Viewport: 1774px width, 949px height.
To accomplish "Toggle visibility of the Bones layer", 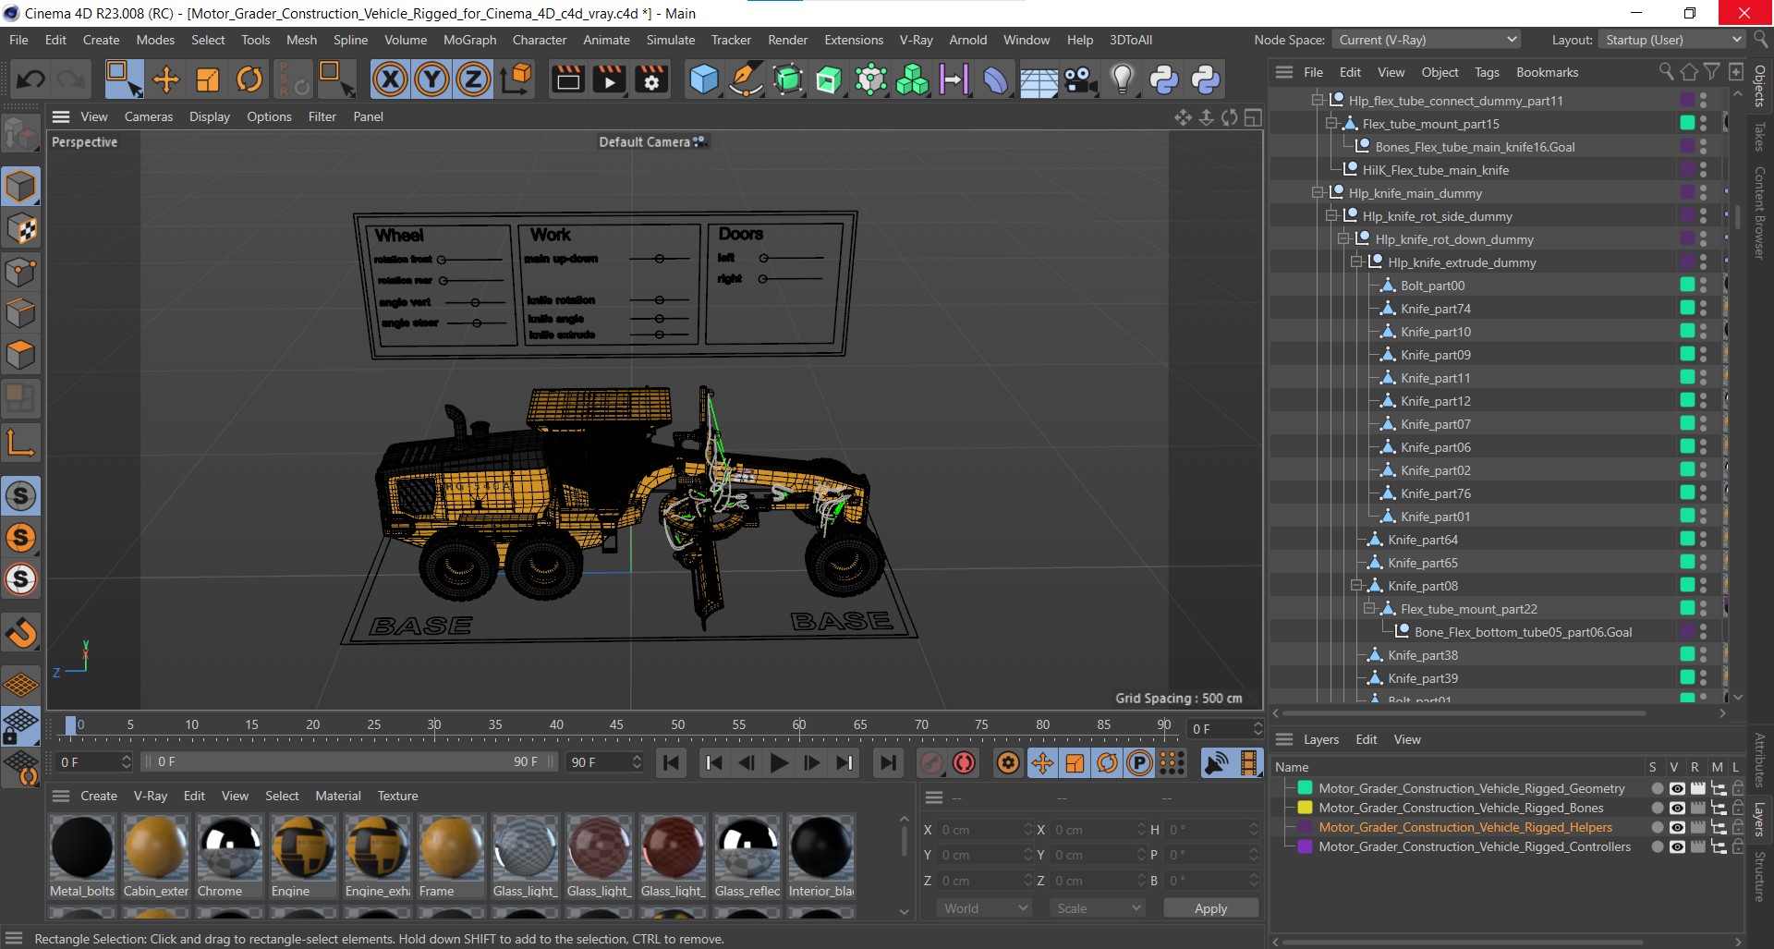I will [1677, 808].
